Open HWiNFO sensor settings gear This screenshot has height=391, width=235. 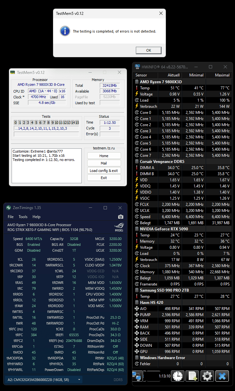point(207,376)
